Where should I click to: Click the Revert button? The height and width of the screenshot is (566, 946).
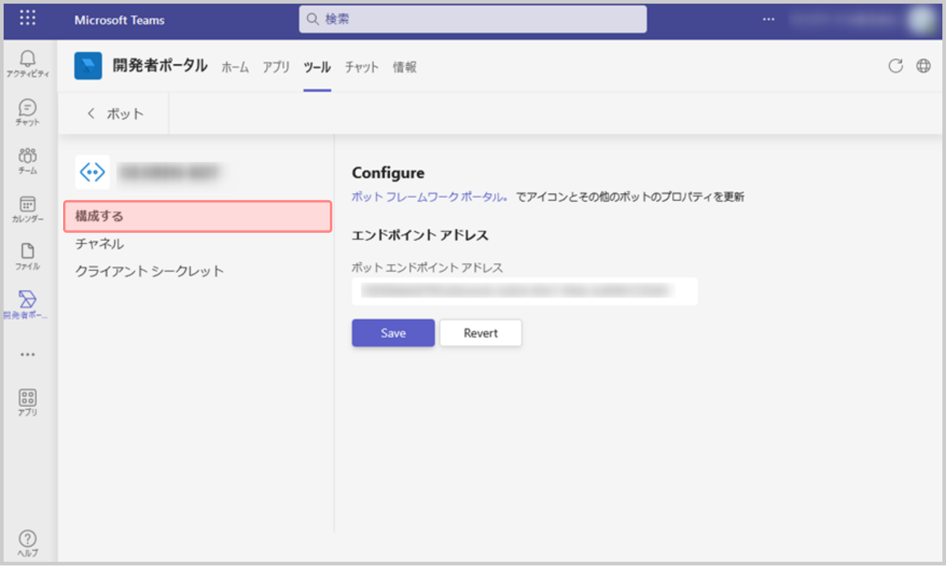(480, 333)
